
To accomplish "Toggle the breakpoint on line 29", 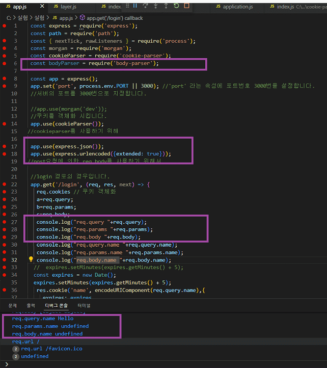I will coord(4,237).
